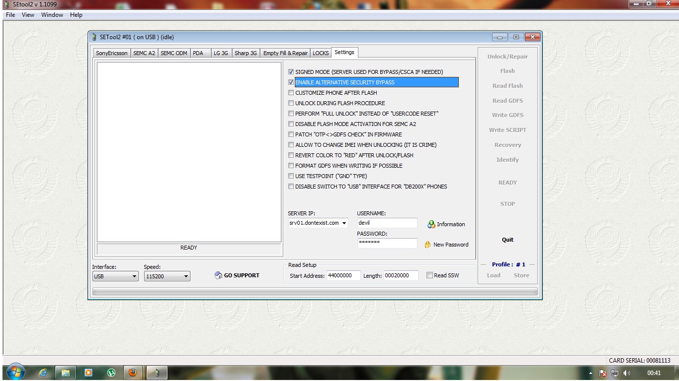The width and height of the screenshot is (679, 381).
Task: Toggle SIGNED MODE checkbox
Action: [291, 72]
